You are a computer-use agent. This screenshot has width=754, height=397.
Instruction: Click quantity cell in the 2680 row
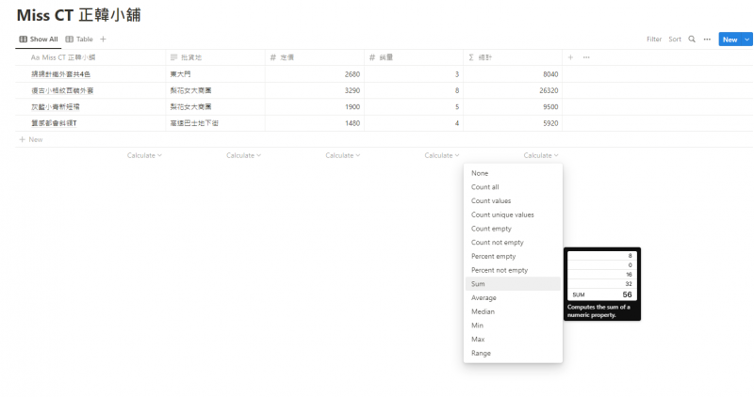pyautogui.click(x=414, y=74)
